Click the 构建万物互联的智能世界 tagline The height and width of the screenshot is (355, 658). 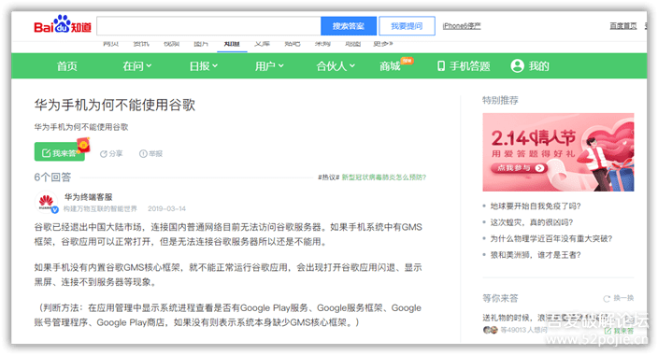pos(100,209)
